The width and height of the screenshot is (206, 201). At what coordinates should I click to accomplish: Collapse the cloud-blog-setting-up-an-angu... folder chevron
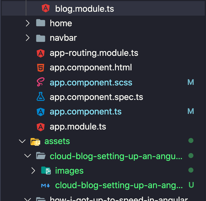pyautogui.click(x=28, y=156)
